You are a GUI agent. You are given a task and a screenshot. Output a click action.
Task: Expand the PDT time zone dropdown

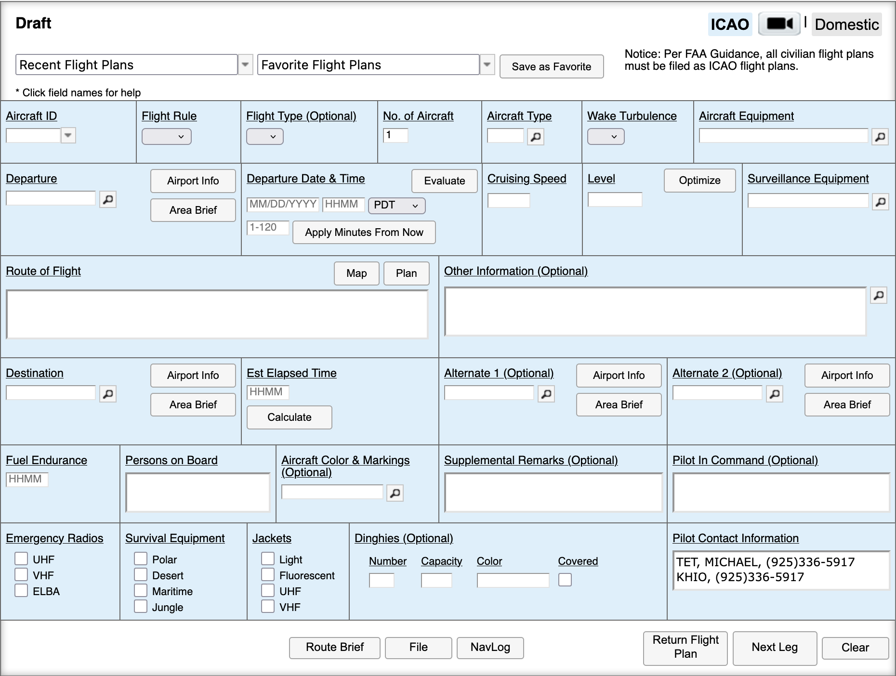[x=396, y=206]
